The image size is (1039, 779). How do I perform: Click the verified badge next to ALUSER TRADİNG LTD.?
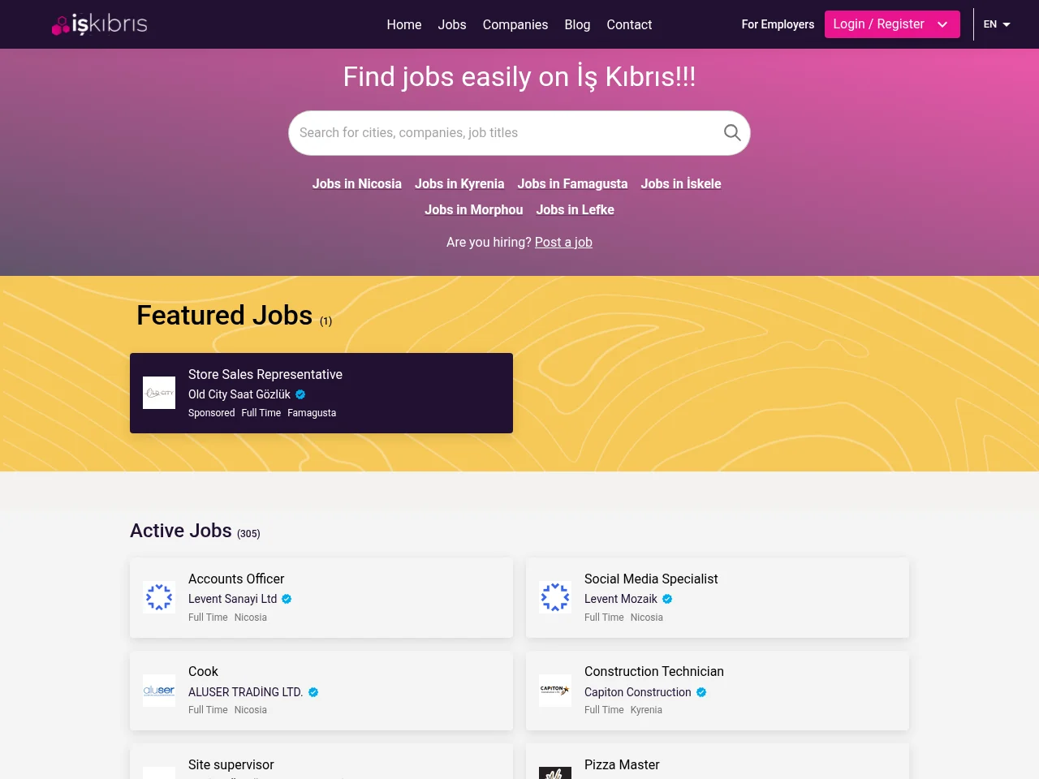click(313, 692)
